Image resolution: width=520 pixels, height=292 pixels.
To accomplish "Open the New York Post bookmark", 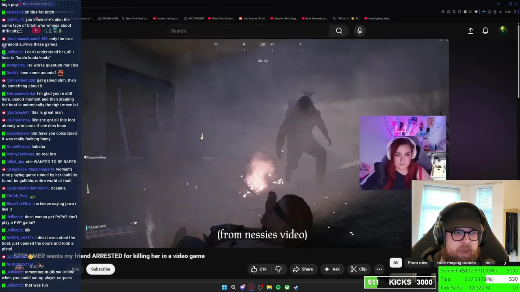I will pos(134,18).
